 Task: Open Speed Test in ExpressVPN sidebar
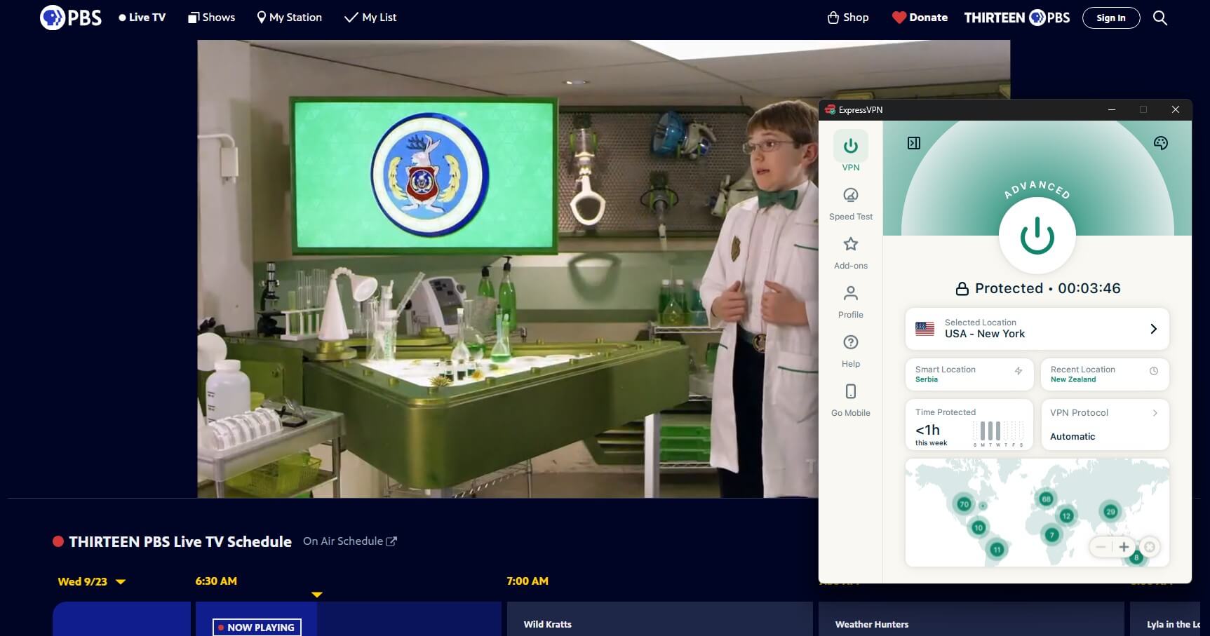(851, 204)
